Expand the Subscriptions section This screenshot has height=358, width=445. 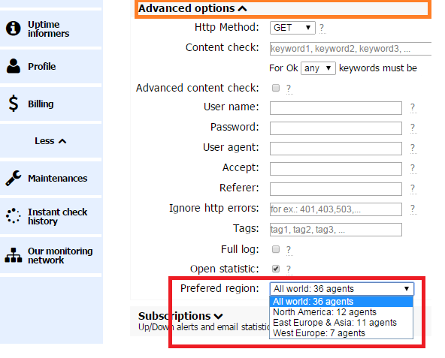click(180, 316)
